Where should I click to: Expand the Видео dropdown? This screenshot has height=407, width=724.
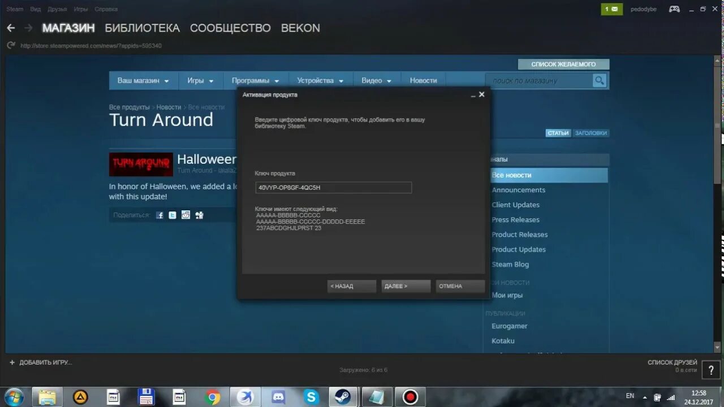[377, 81]
